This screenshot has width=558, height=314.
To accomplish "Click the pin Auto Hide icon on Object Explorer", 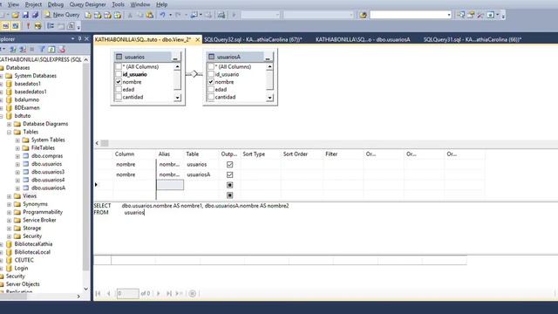I will pyautogui.click(x=79, y=38).
